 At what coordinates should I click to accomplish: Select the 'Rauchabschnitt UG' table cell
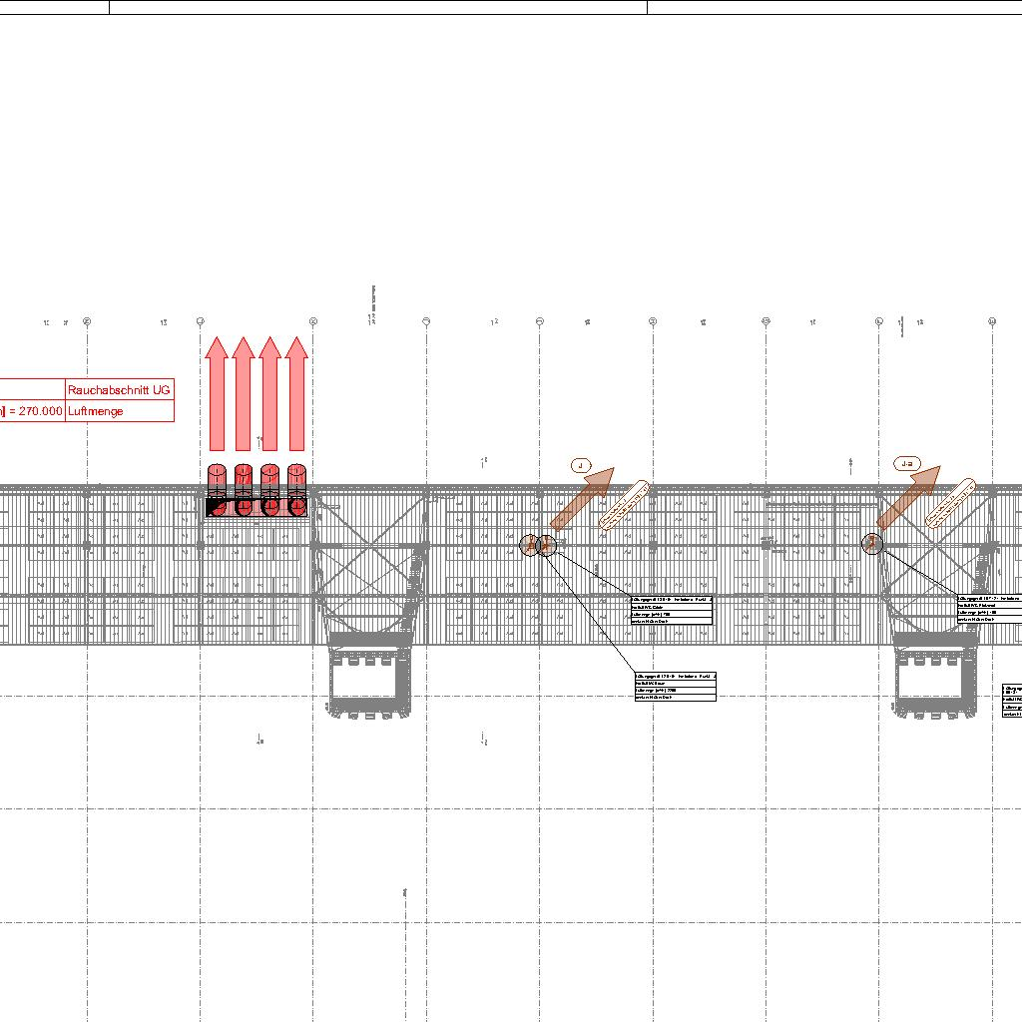point(119,389)
